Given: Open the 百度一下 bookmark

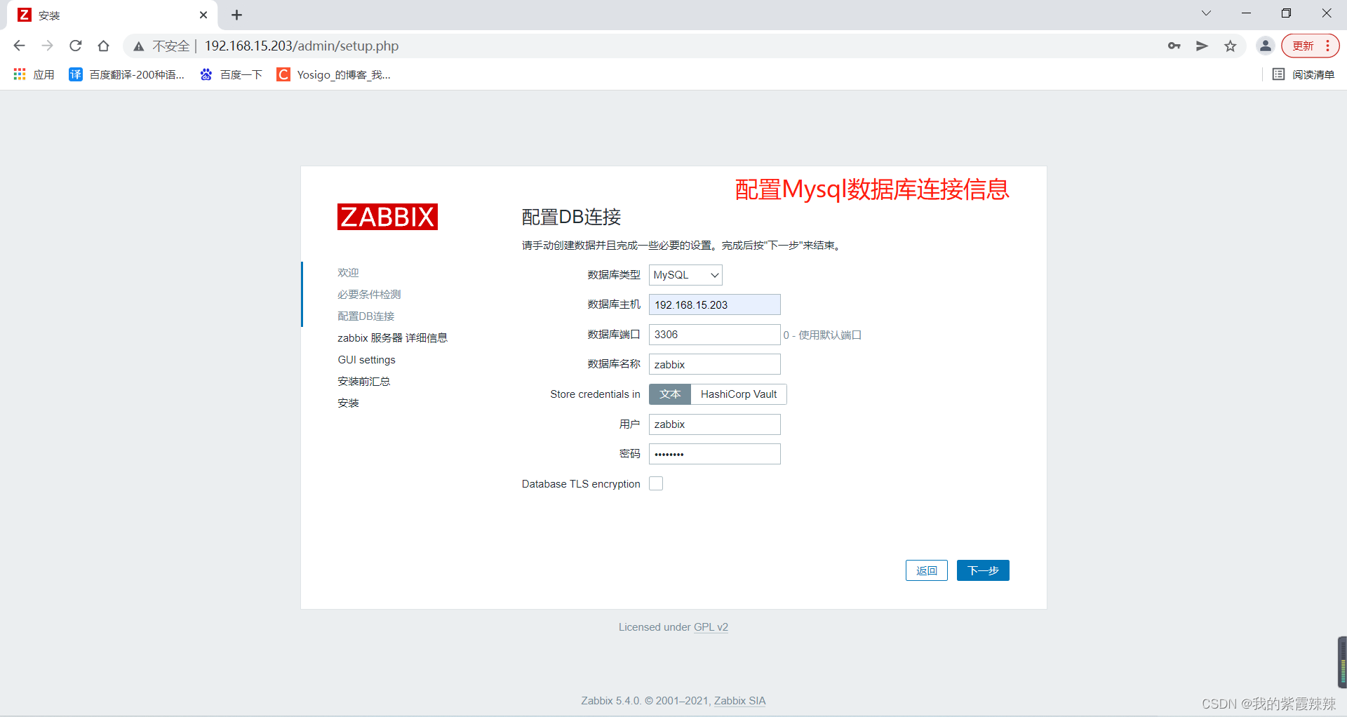Looking at the screenshot, I should [231, 74].
